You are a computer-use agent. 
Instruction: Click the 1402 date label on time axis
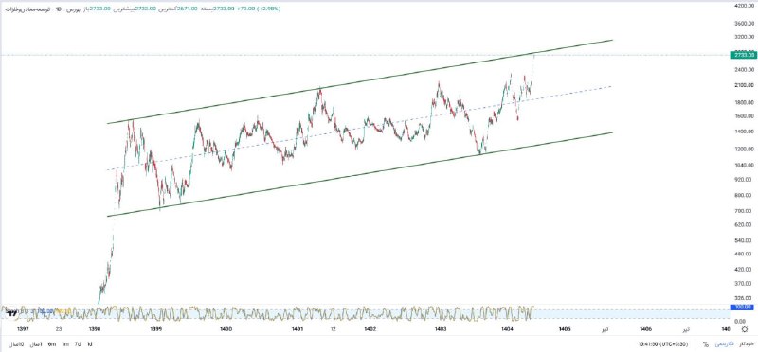[x=370, y=329]
